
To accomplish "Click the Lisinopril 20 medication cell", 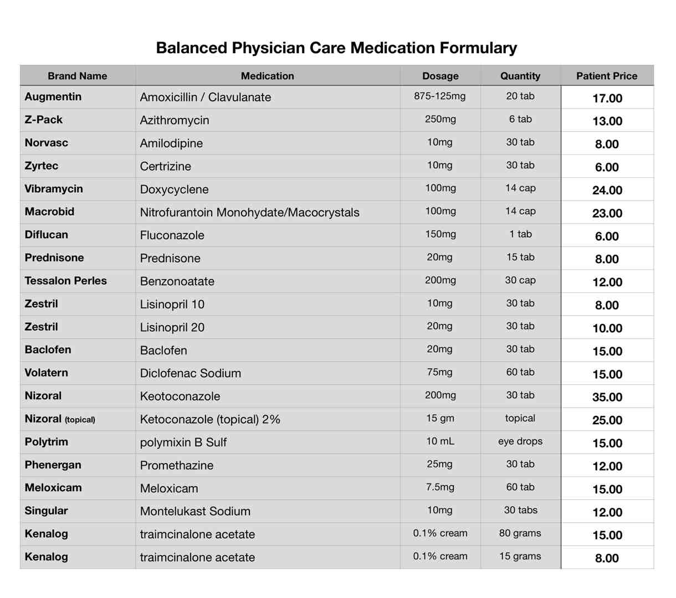I will (x=268, y=327).
